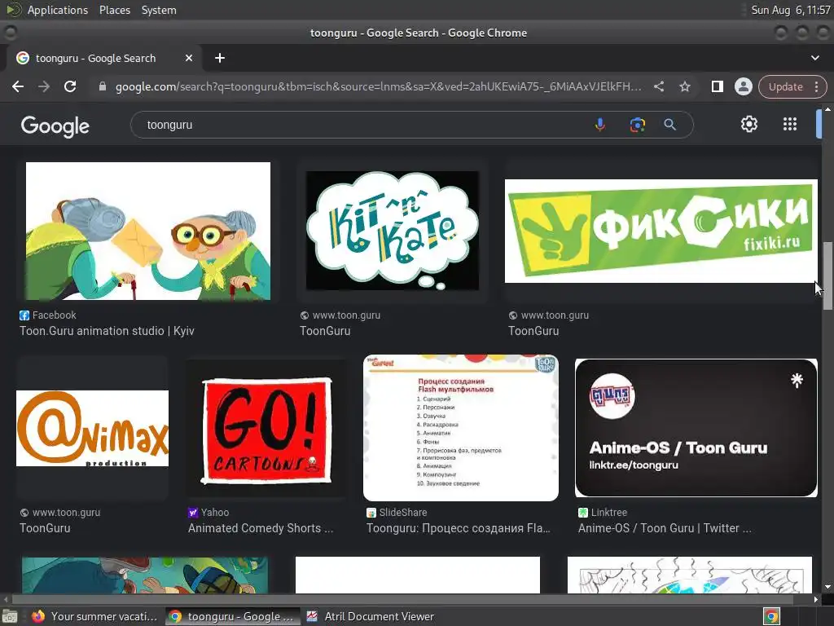Expand the tab search dropdown arrow
Screen dimensions: 834x626
coord(814,58)
